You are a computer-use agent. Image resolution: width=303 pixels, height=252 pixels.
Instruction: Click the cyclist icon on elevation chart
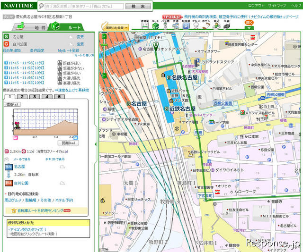17,126
